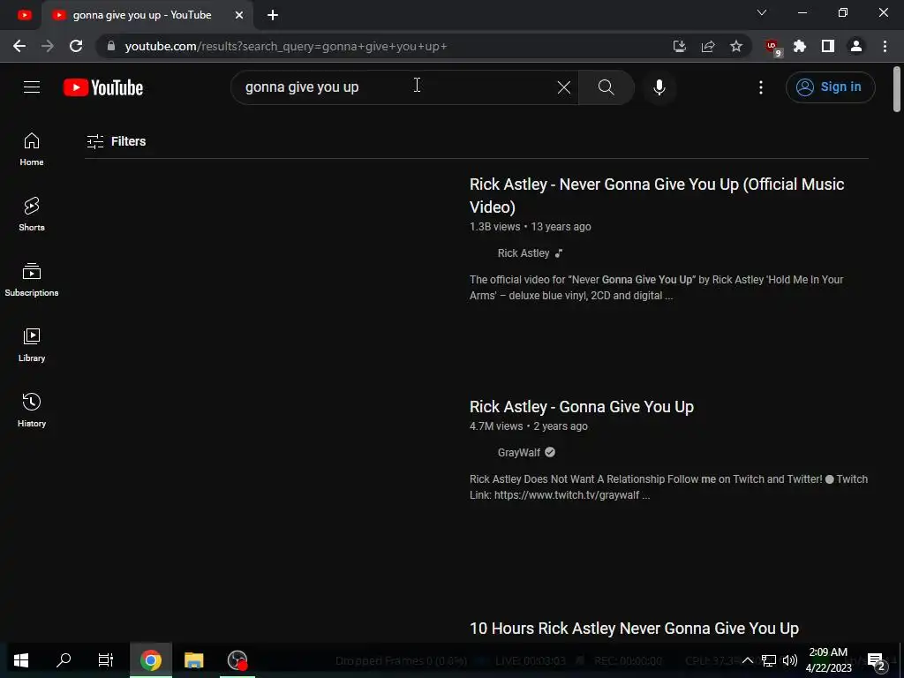The width and height of the screenshot is (904, 678).
Task: Open File Explorer from taskbar
Action: pos(193,660)
